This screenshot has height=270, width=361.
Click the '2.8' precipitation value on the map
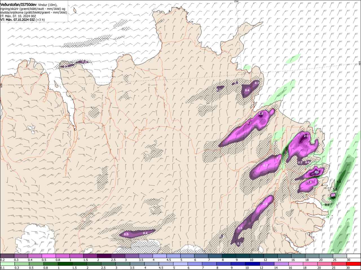point(261,114)
